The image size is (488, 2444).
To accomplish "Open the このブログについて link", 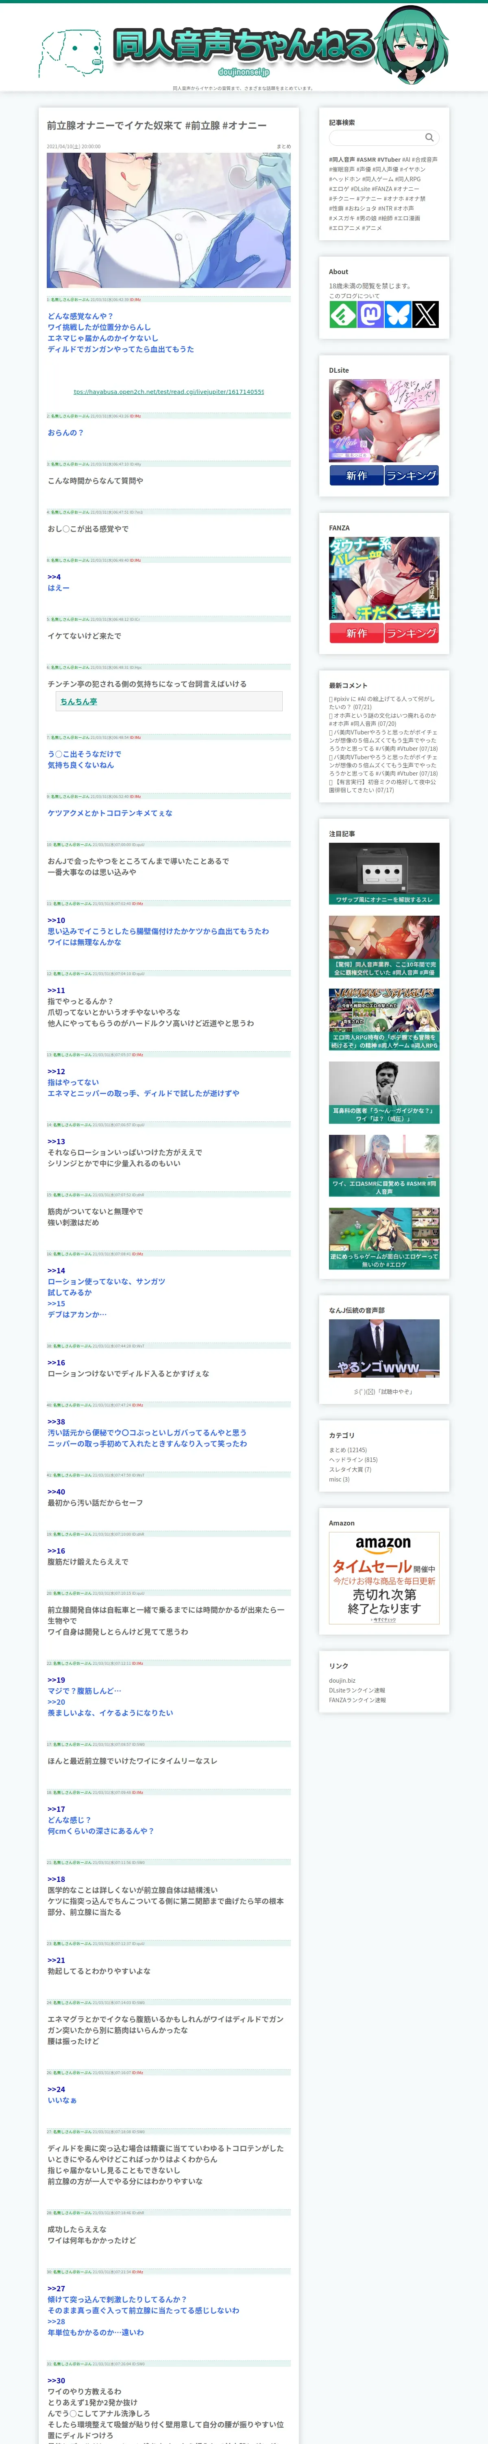I will [x=354, y=296].
